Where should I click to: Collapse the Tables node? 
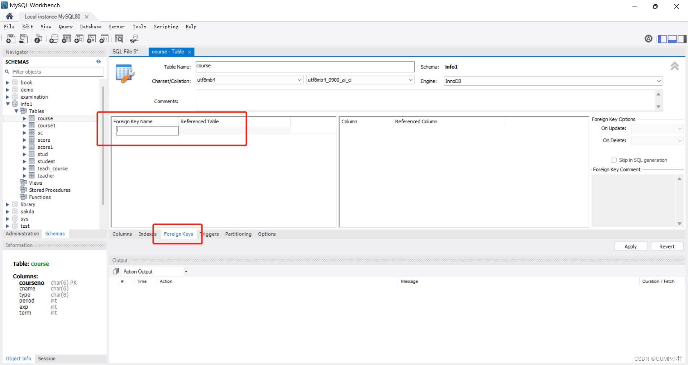[x=16, y=111]
